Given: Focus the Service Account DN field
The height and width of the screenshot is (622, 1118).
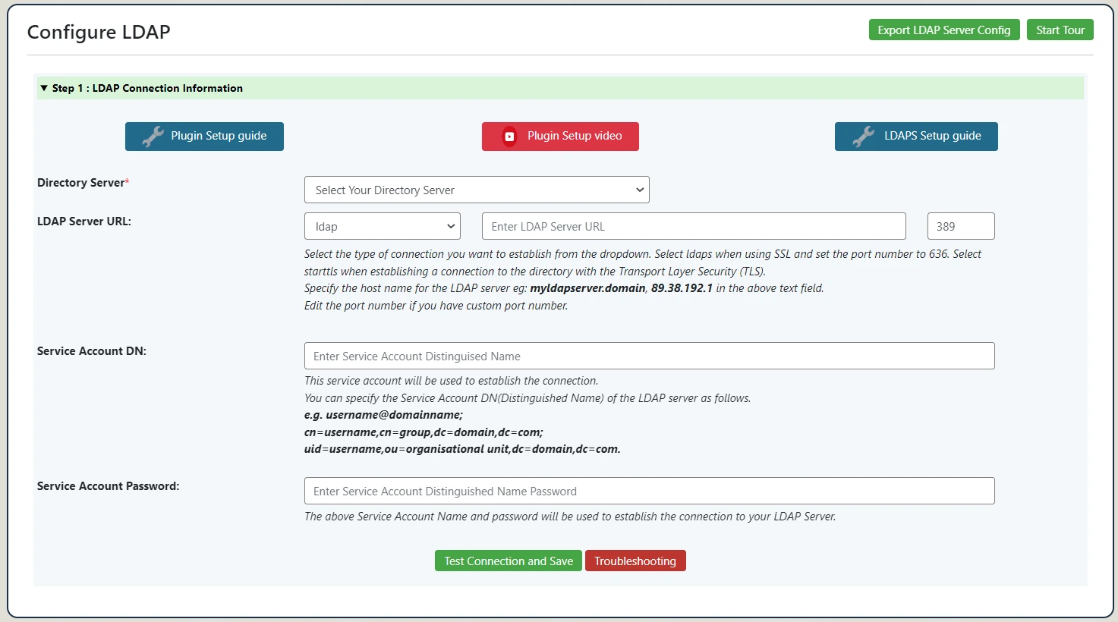Looking at the screenshot, I should click(649, 355).
